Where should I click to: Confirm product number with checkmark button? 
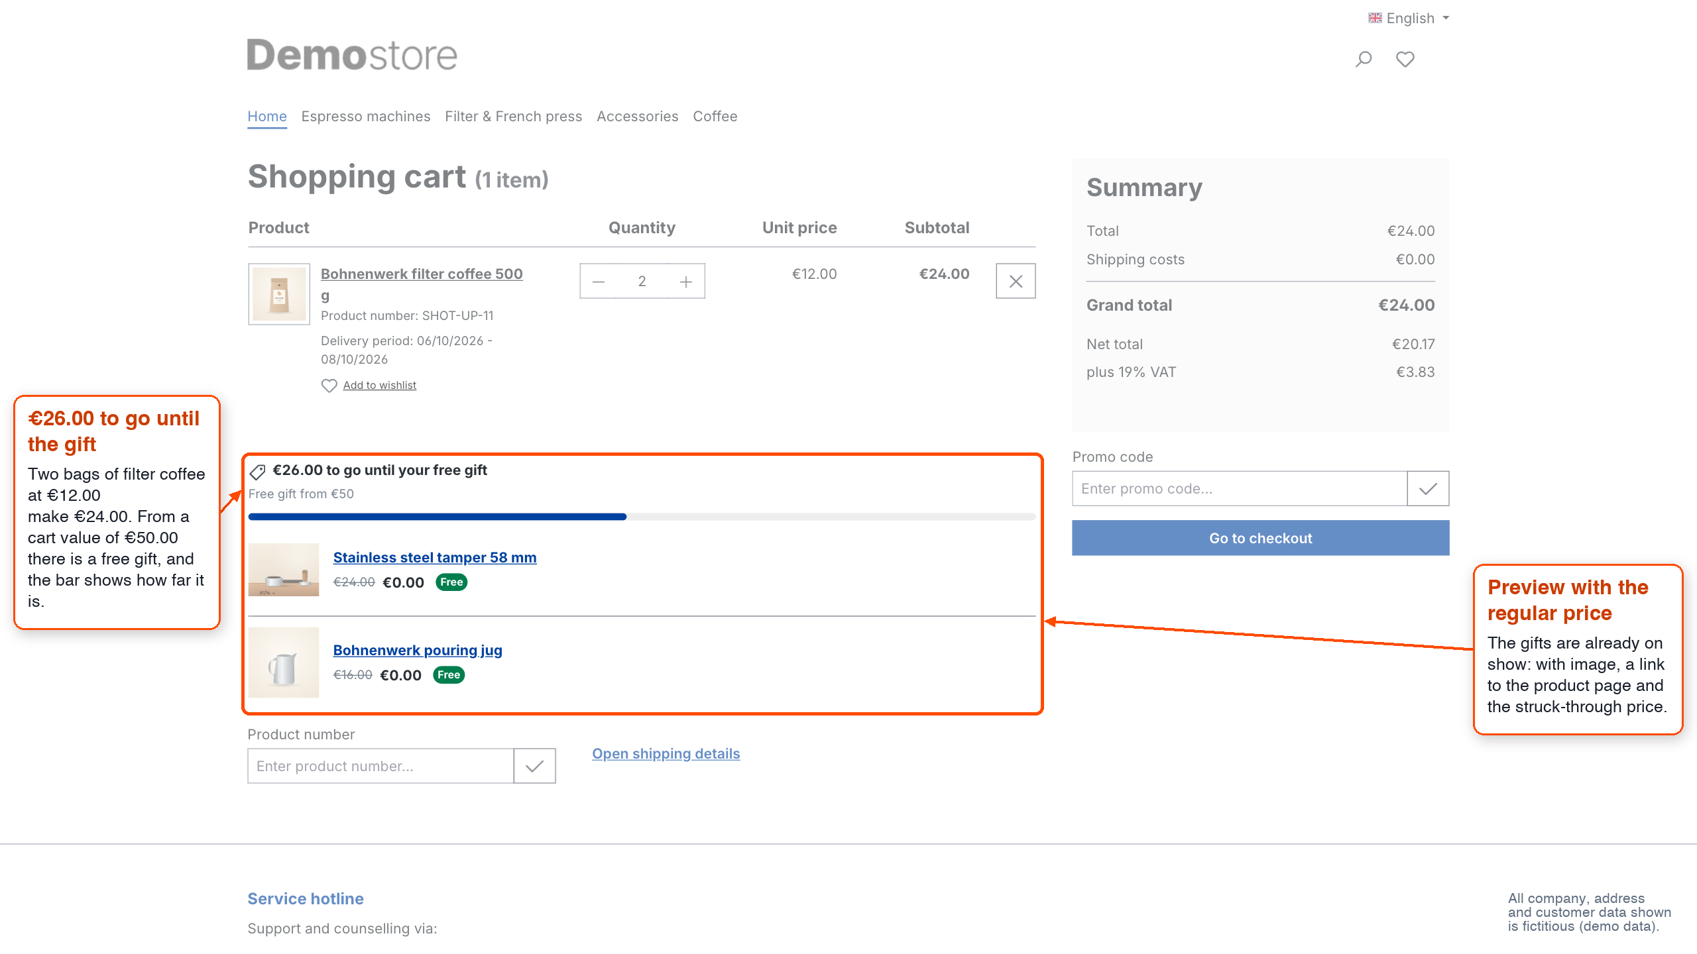click(x=534, y=766)
